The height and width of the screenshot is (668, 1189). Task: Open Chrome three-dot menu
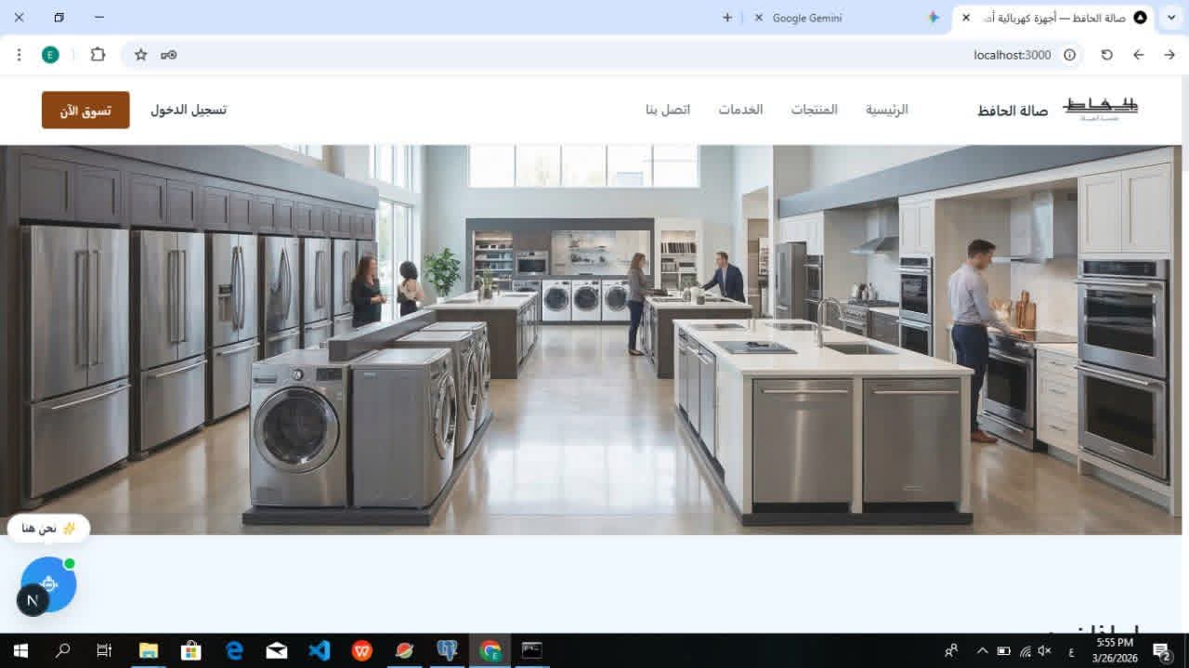pos(20,55)
